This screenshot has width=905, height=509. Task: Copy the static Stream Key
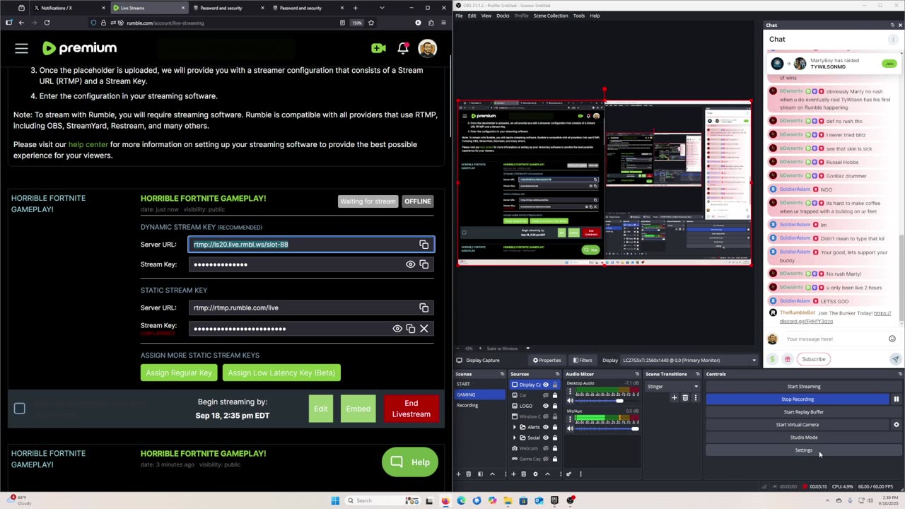[411, 329]
